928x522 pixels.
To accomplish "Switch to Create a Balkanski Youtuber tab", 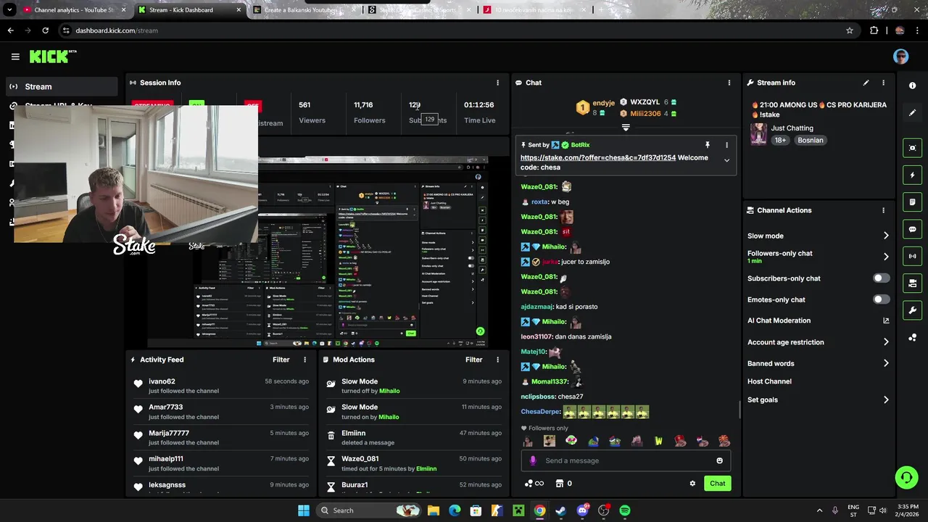I will pyautogui.click(x=304, y=10).
